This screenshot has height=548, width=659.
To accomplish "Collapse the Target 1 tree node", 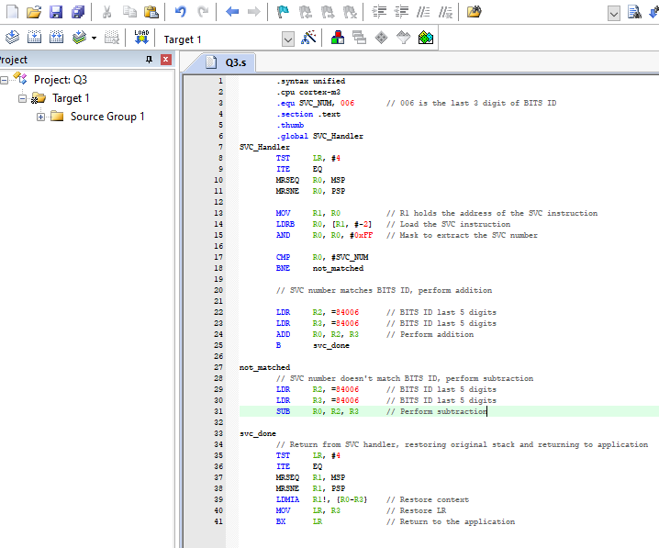I will (x=23, y=98).
